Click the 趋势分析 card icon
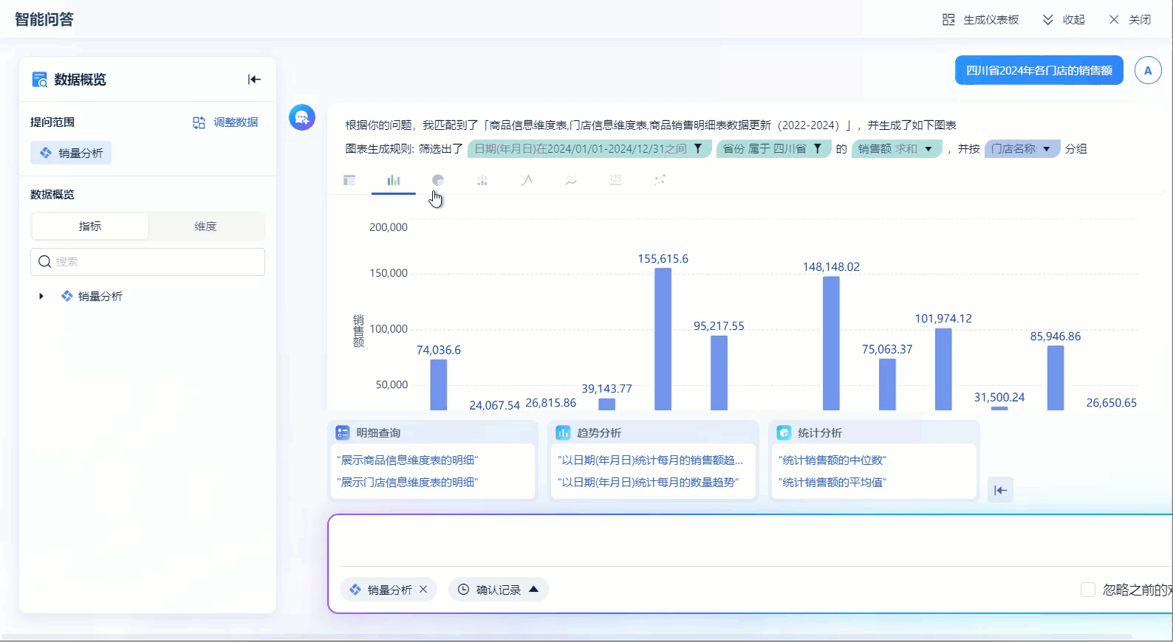The height and width of the screenshot is (642, 1173). 563,433
